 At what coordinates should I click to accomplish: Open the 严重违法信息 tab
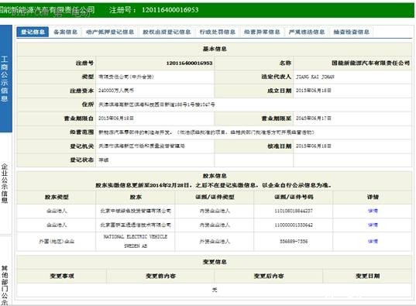(307, 32)
